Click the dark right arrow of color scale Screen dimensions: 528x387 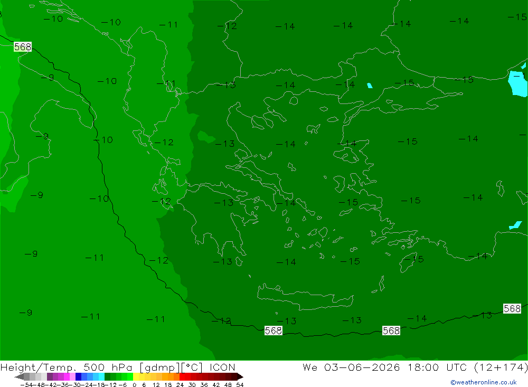[x=240, y=376]
